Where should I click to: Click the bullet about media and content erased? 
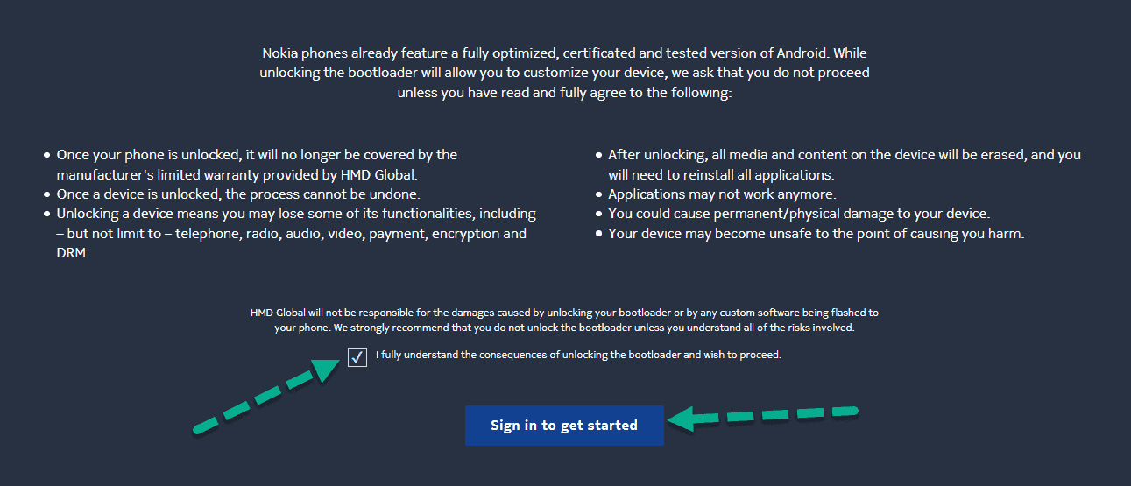[844, 164]
